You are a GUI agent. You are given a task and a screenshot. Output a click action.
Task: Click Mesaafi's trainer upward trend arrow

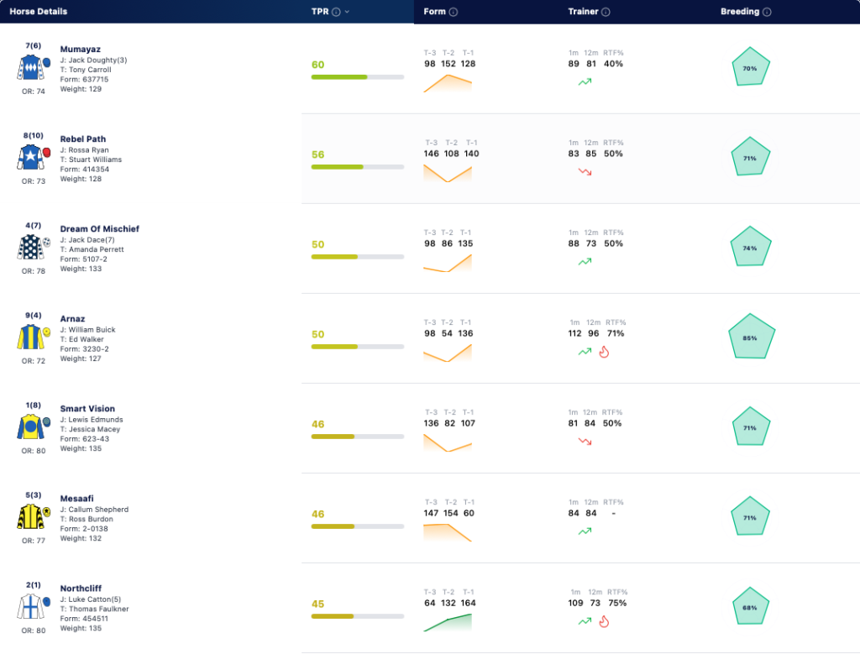pyautogui.click(x=585, y=531)
